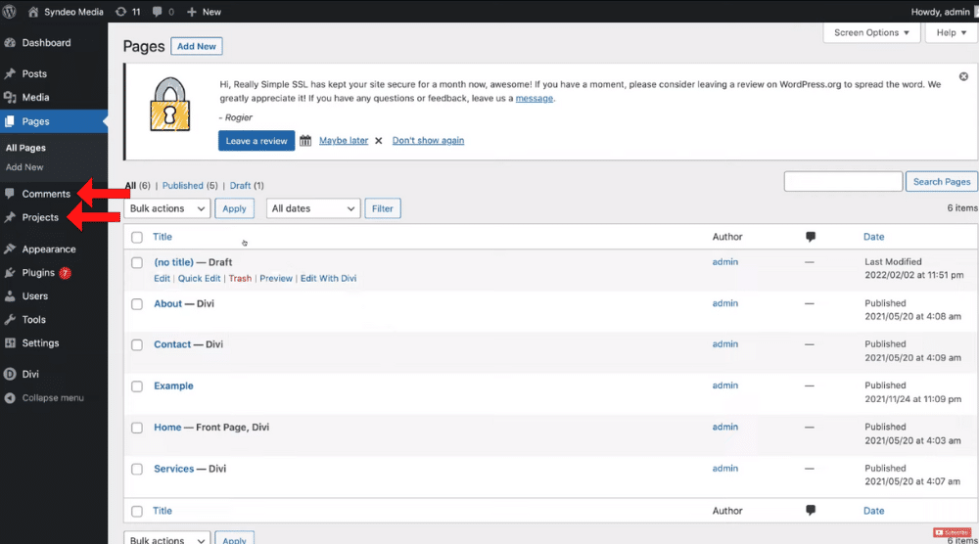Click the message link in notice
This screenshot has width=979, height=544.
point(534,98)
